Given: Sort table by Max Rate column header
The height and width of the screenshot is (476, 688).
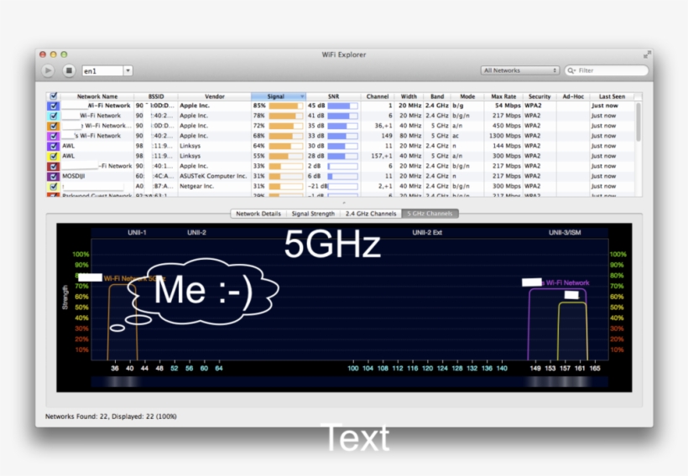Looking at the screenshot, I should click(503, 96).
